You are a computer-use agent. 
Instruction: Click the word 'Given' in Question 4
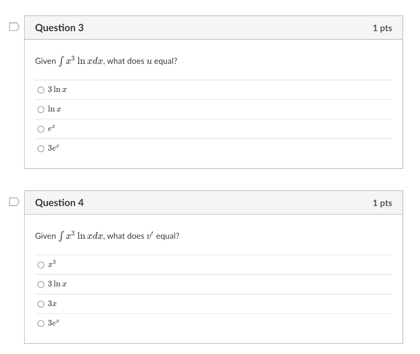coord(46,236)
